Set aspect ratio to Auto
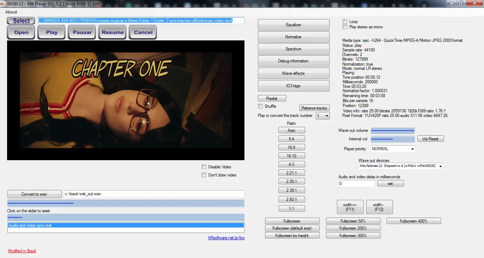The height and width of the screenshot is (258, 484). click(292, 130)
